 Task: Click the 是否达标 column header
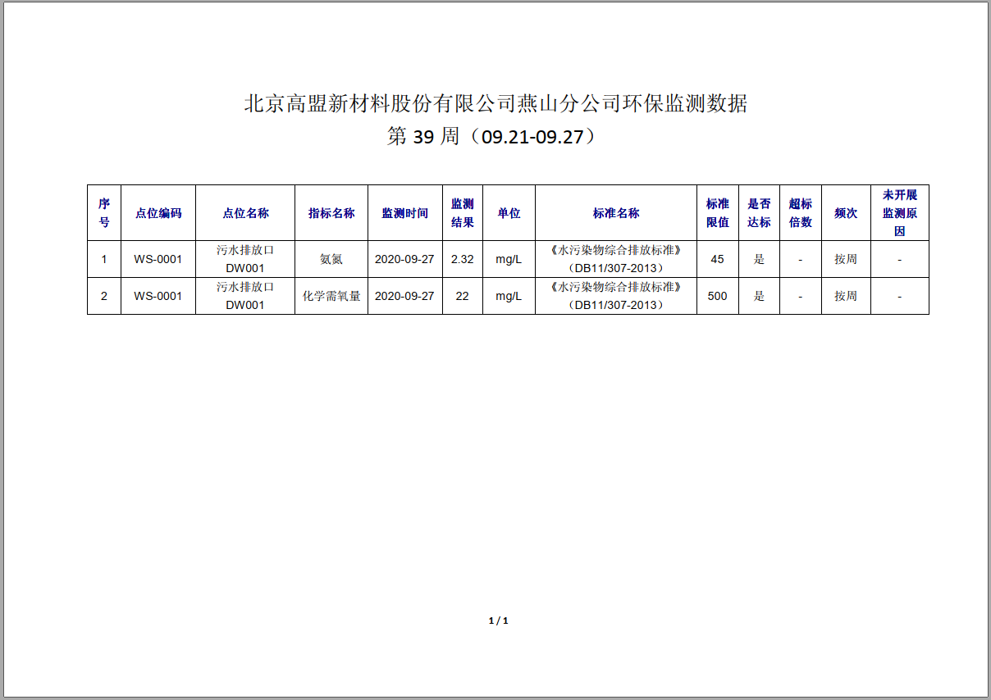pos(759,212)
